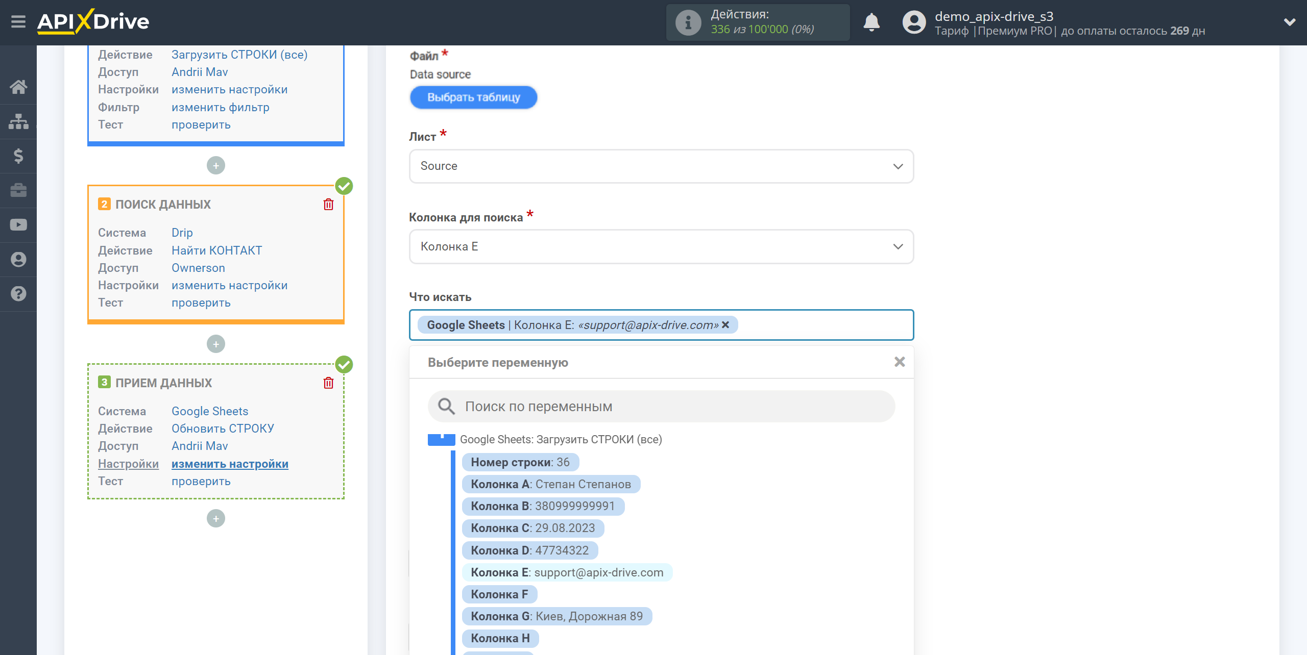
Task: Select variable Колонка G: Киев, Дорожная 89
Action: [x=557, y=616]
